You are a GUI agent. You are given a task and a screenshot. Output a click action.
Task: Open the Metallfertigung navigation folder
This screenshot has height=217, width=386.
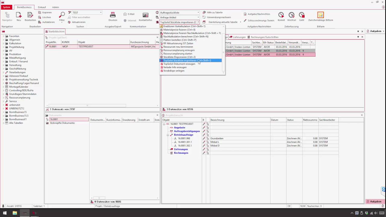pos(17,58)
